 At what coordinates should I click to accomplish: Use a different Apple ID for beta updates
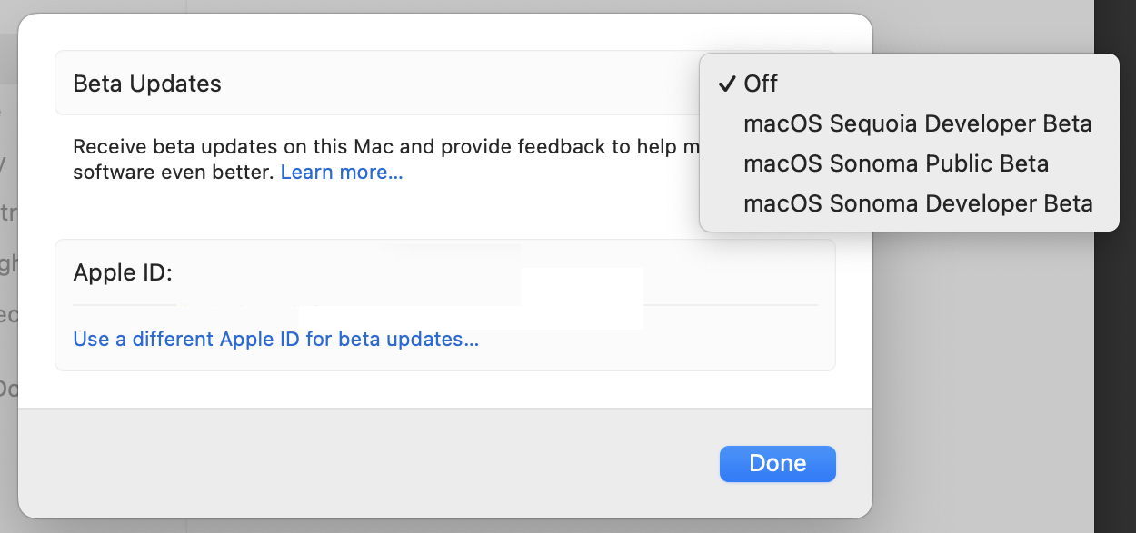click(275, 339)
